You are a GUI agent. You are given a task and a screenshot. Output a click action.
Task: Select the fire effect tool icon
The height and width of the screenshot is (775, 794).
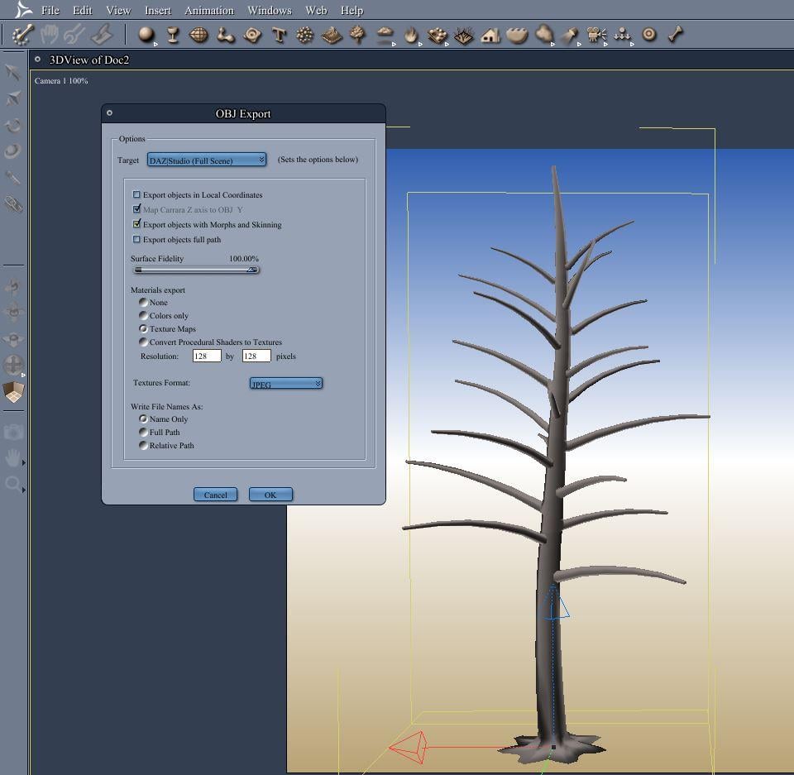click(x=411, y=35)
